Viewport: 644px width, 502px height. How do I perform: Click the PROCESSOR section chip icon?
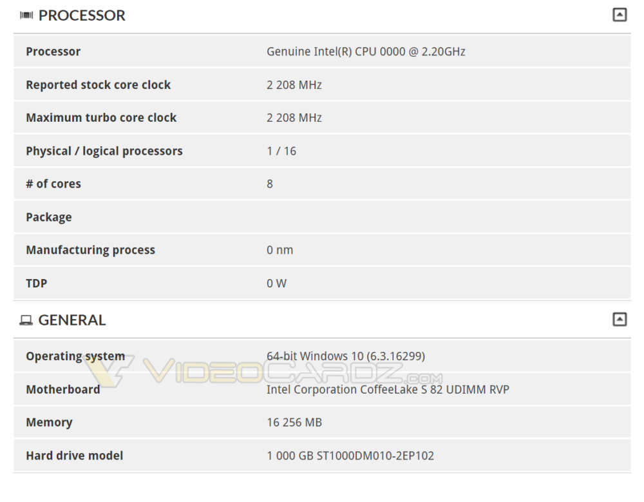click(x=26, y=15)
